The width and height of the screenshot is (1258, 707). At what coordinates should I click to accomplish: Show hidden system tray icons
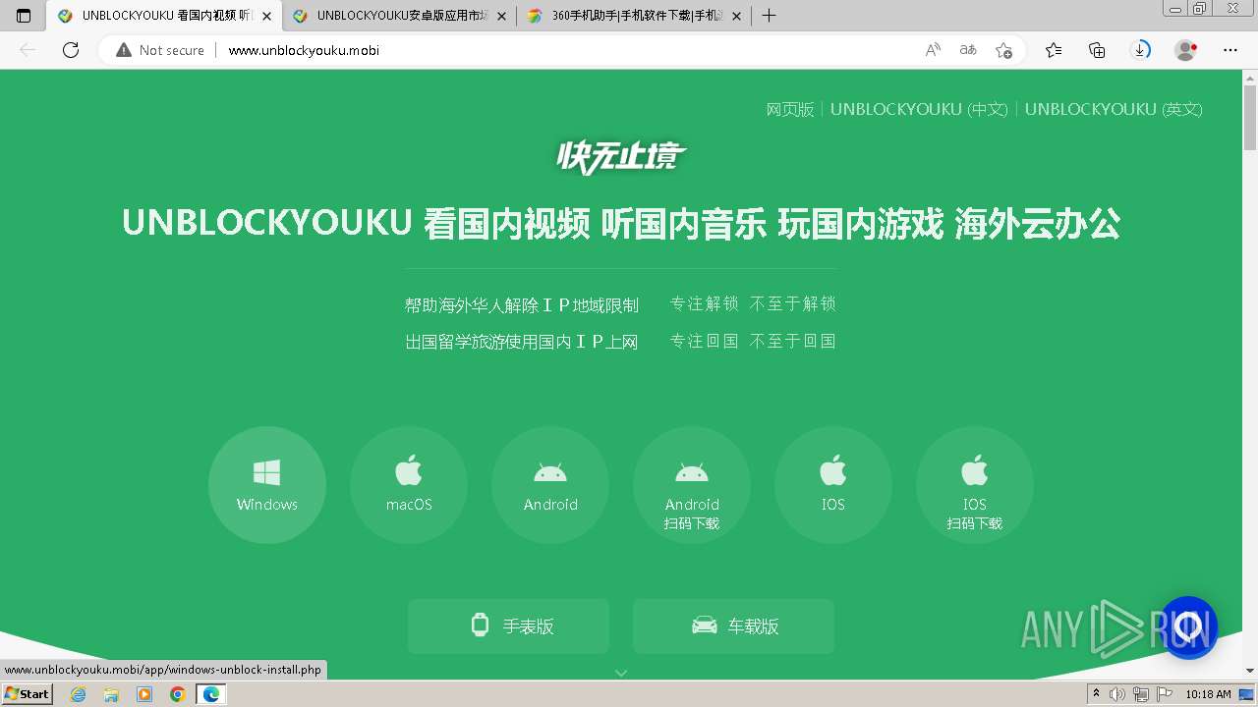click(x=1097, y=694)
